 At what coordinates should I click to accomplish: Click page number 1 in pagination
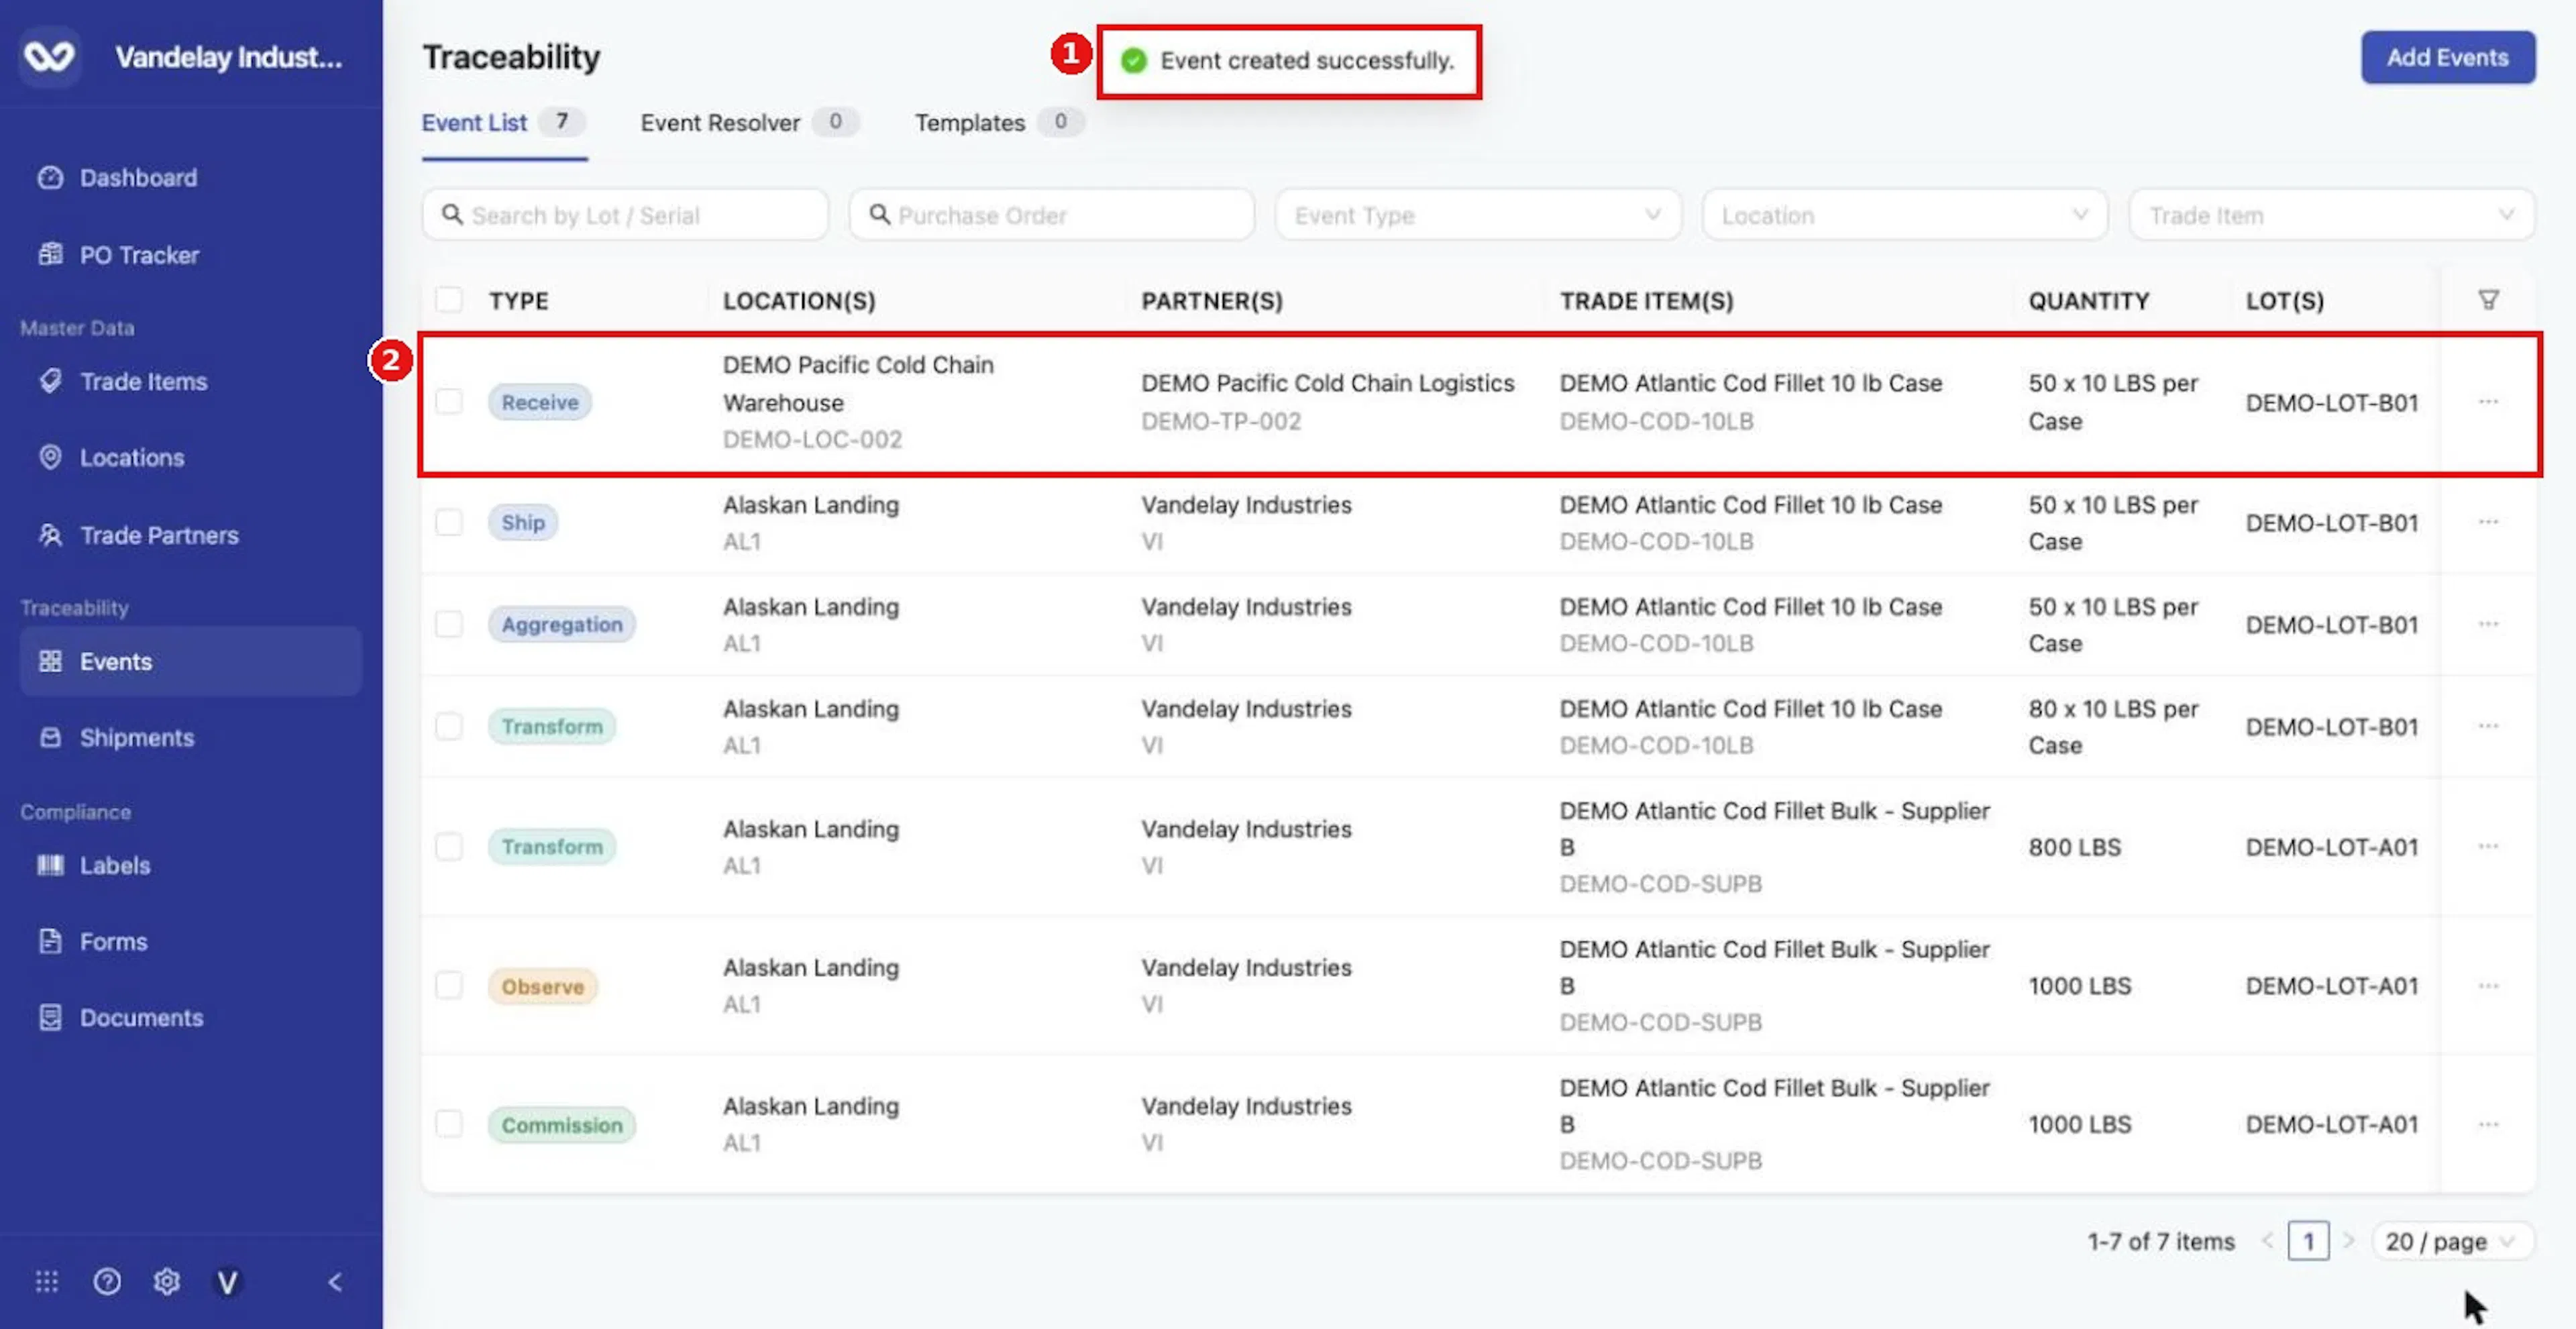(x=2308, y=1241)
